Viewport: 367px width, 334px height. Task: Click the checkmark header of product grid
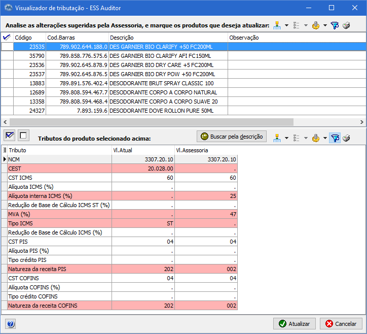click(7, 37)
